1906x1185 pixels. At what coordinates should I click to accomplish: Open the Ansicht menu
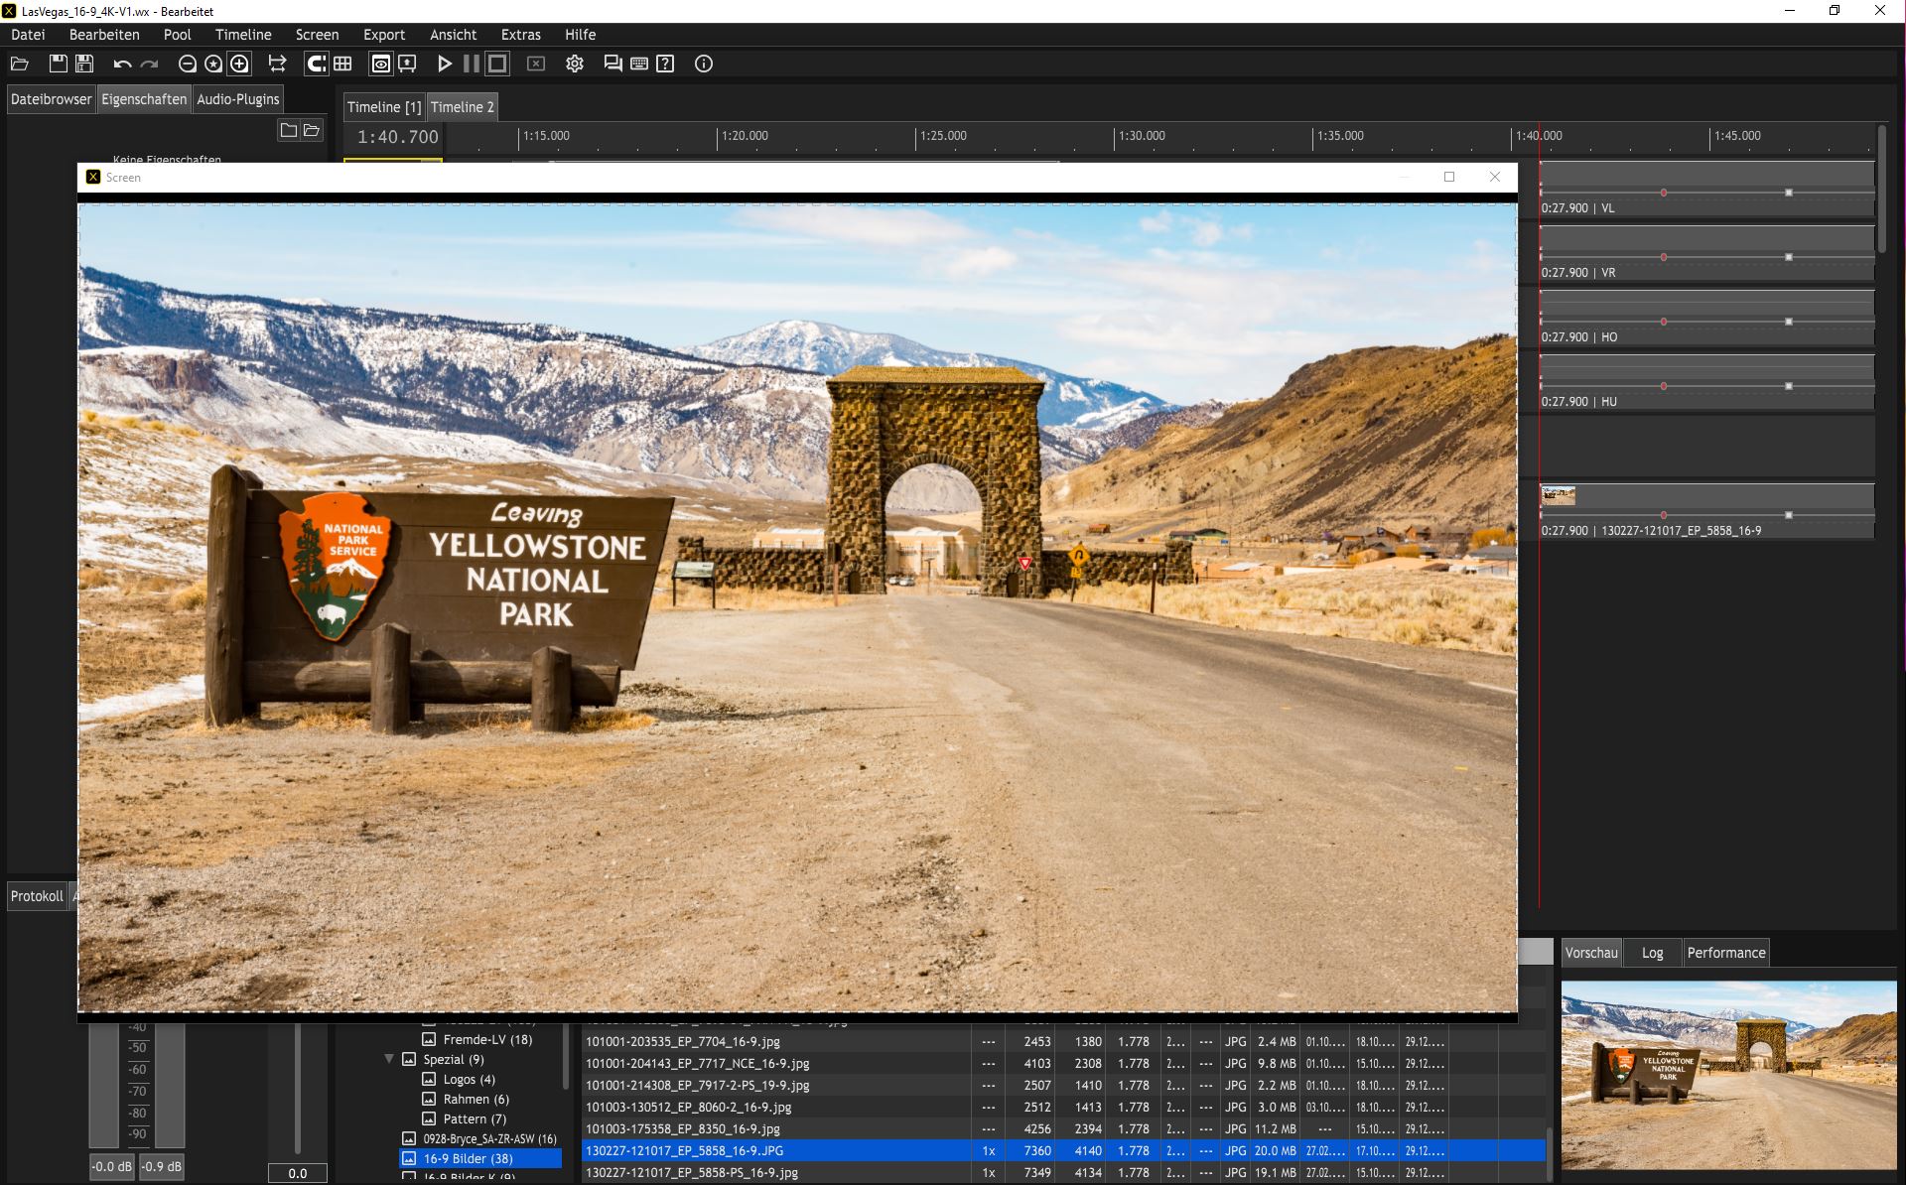click(x=454, y=34)
